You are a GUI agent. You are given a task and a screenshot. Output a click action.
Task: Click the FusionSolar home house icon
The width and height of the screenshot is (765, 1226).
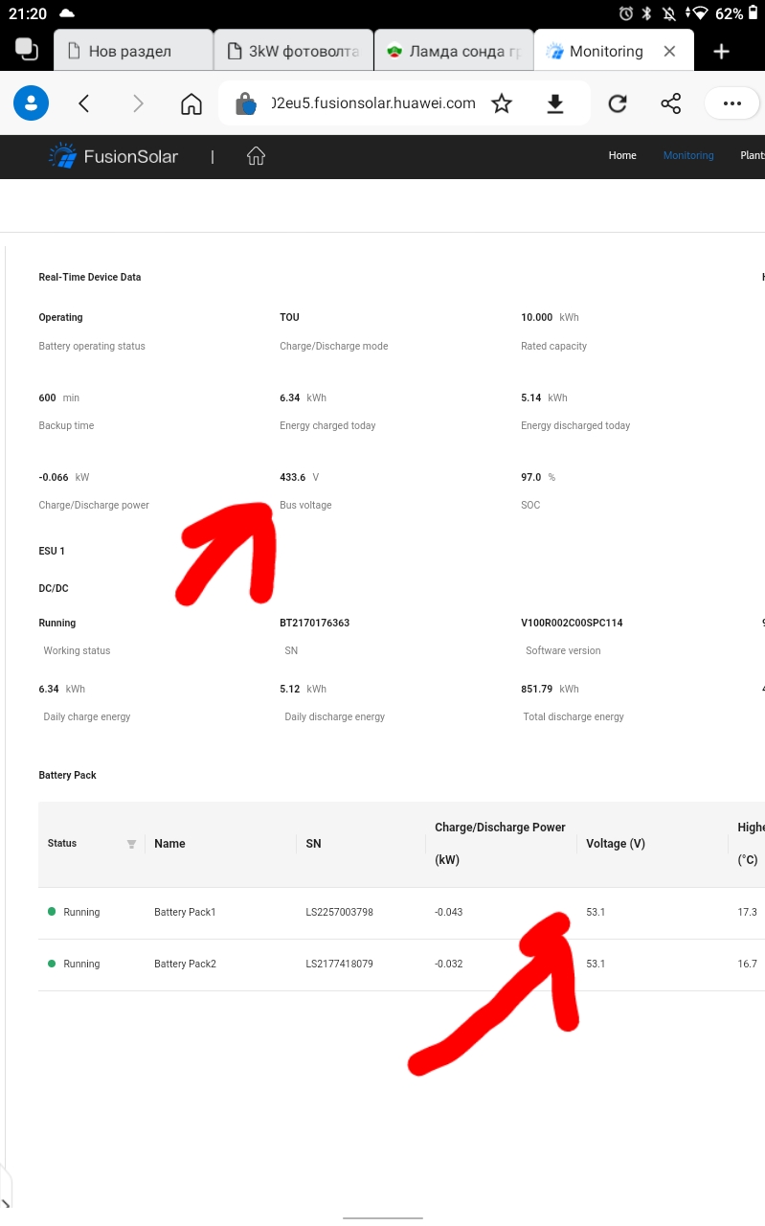[256, 156]
